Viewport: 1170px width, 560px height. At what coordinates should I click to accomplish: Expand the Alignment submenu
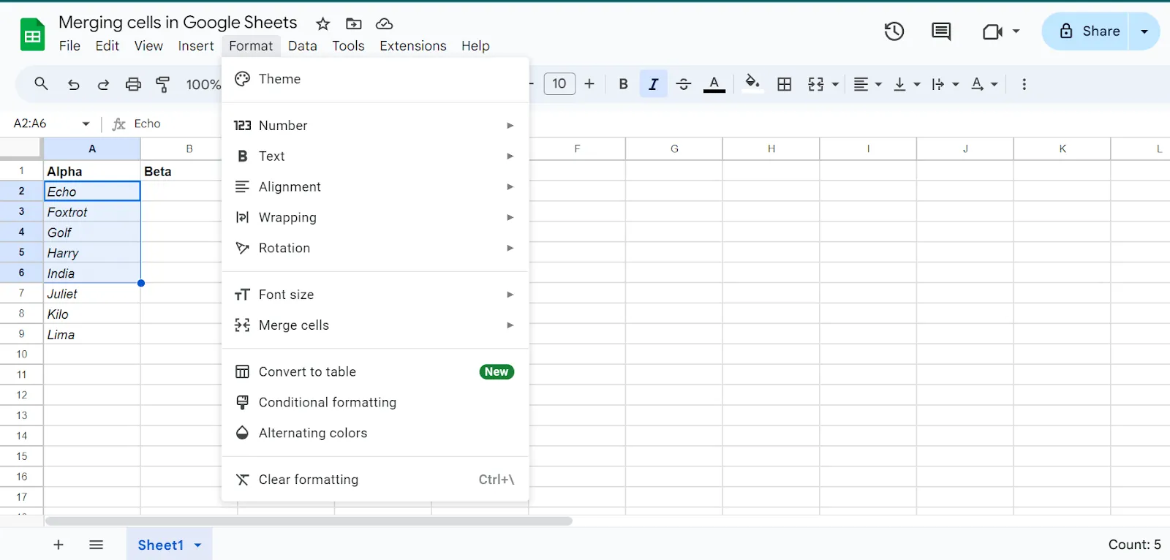[375, 187]
